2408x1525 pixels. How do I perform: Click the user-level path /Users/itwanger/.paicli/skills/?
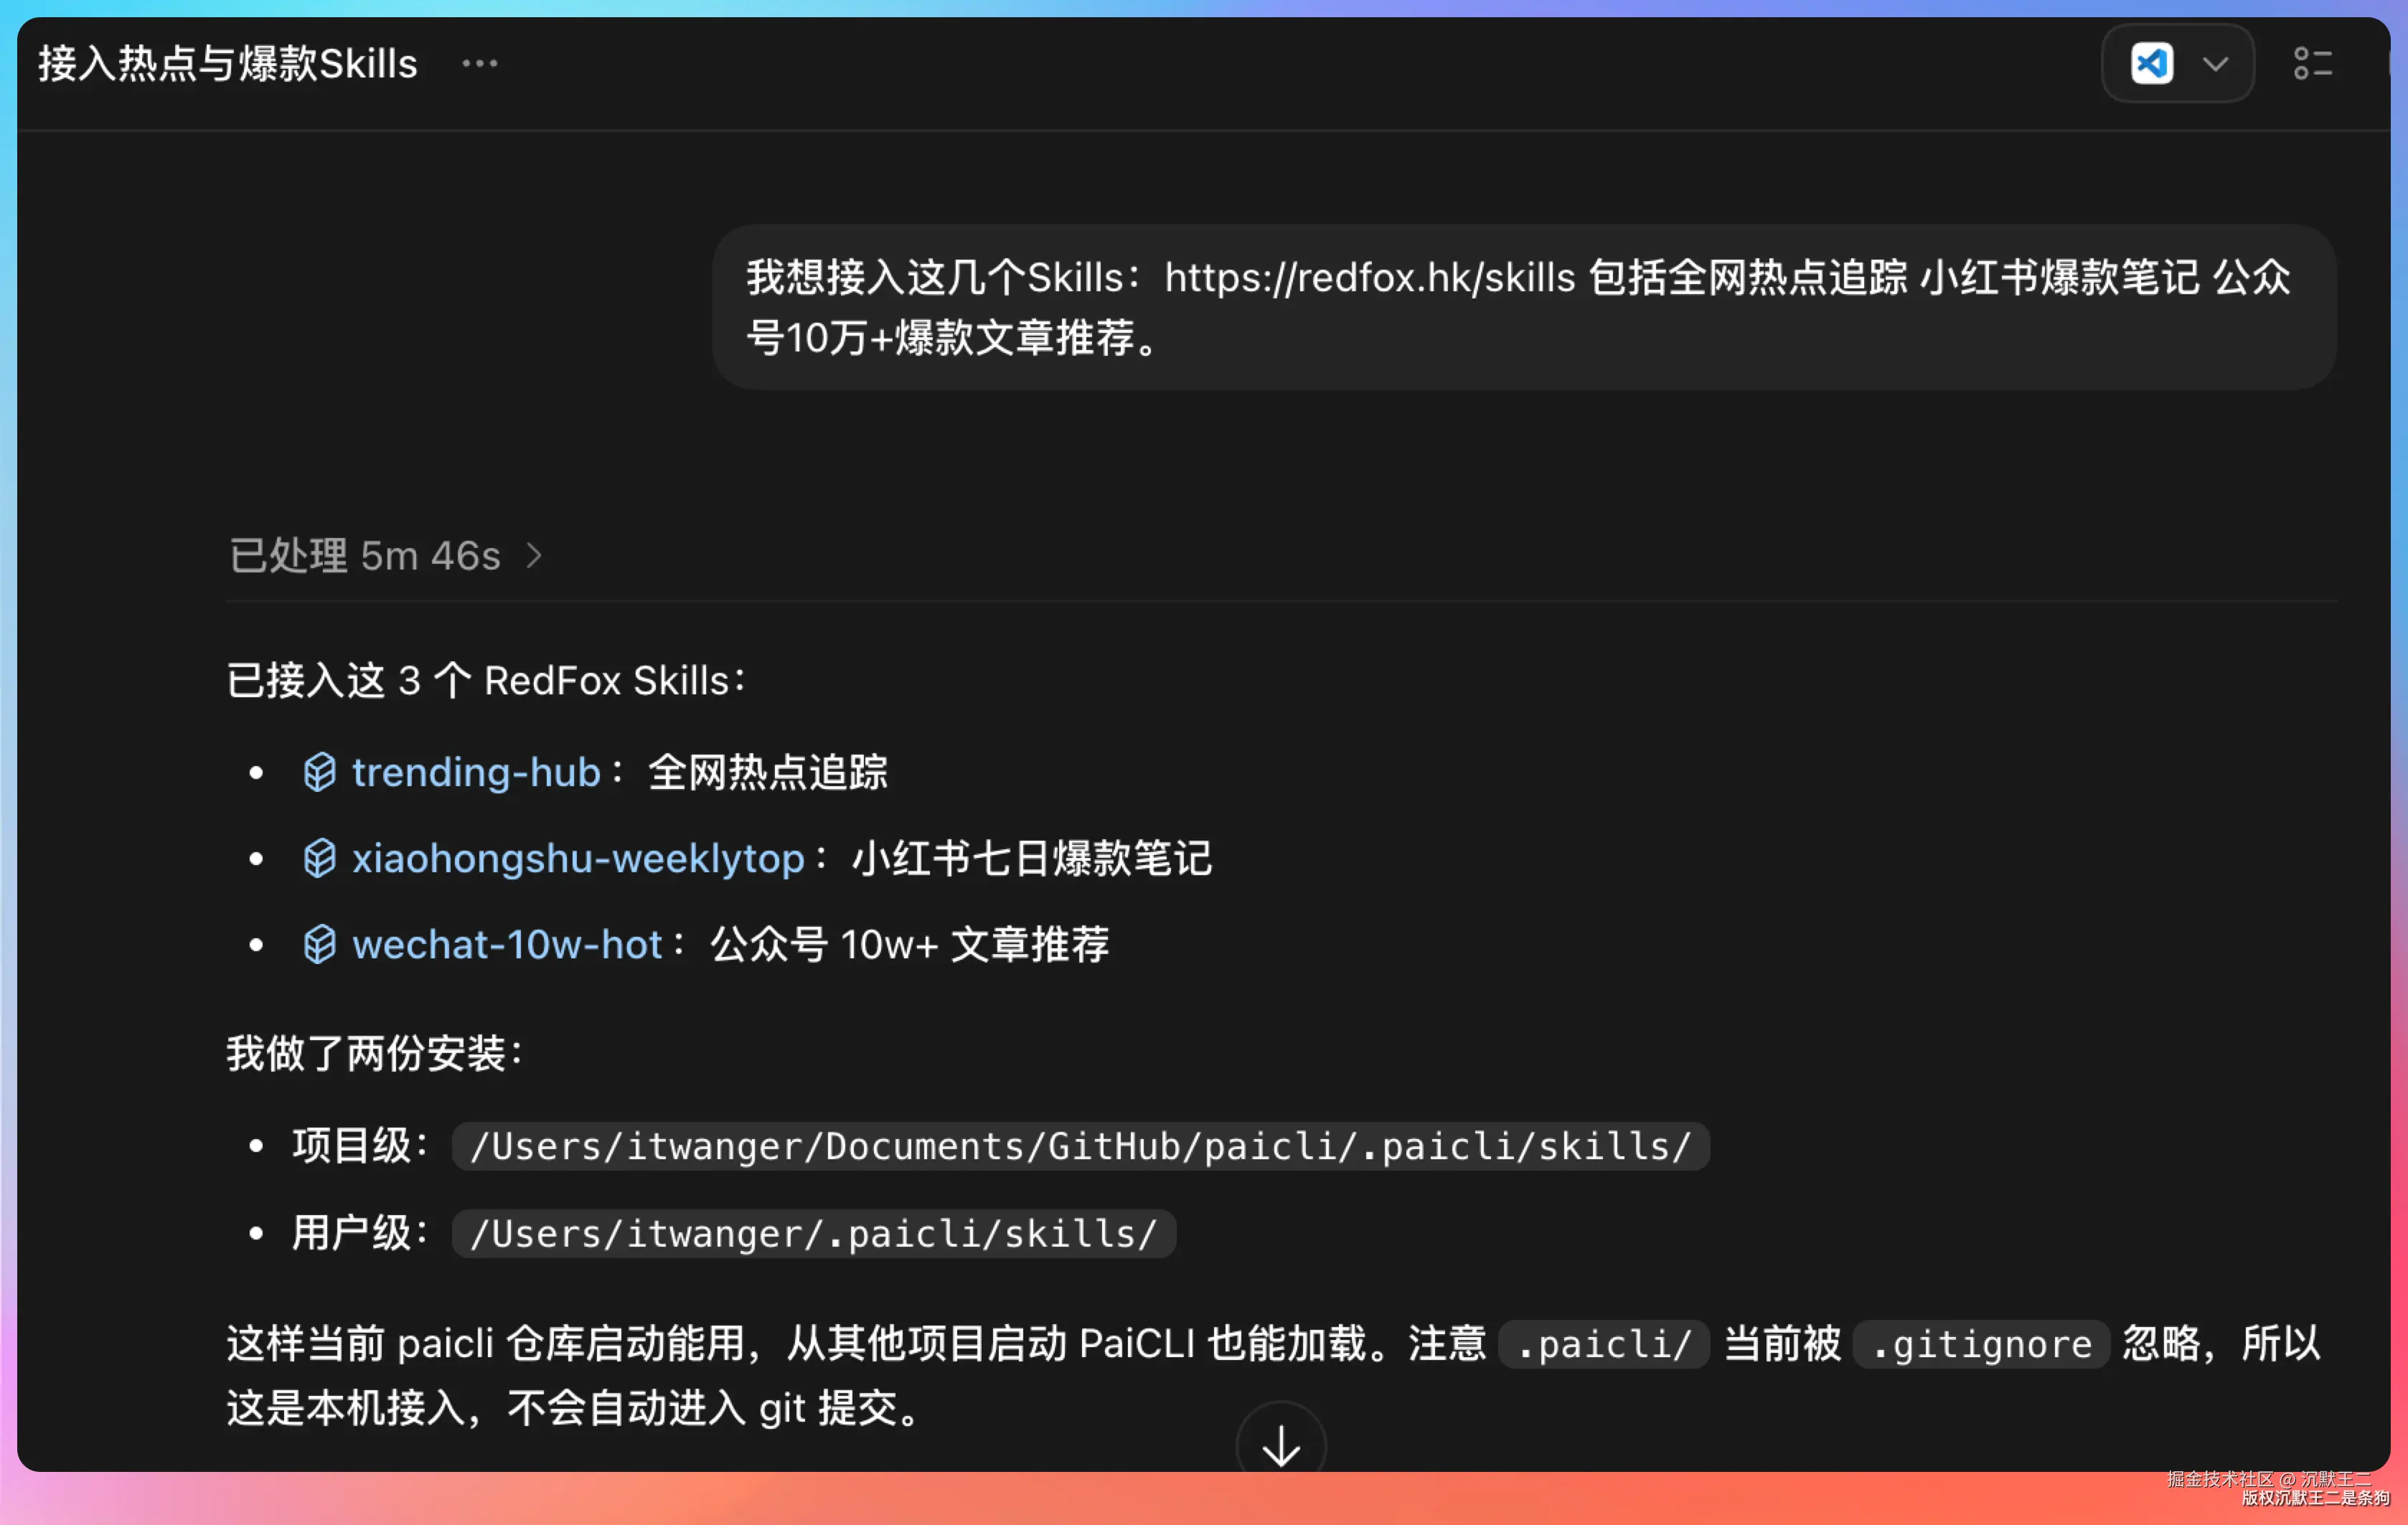tap(814, 1233)
